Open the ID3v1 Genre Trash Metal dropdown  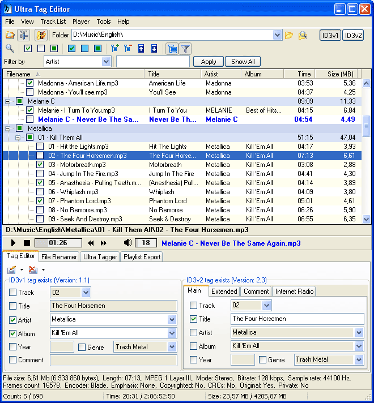pos(172,347)
